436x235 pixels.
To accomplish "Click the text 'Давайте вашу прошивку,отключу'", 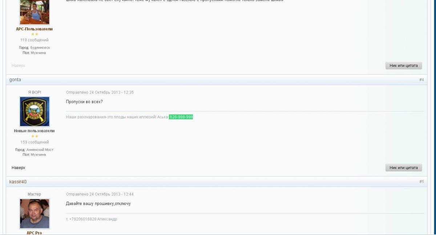I will click(x=98, y=203).
